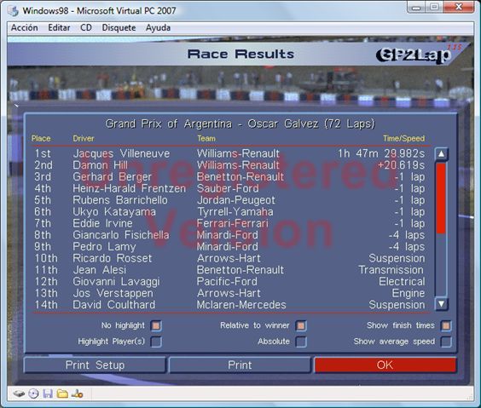Viewport: 481px width, 408px height.
Task: Click the Grand Prix of Argentina title
Action: pos(240,124)
